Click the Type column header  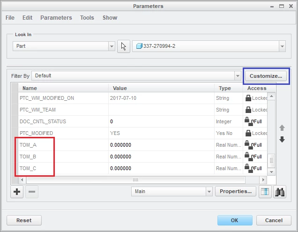pyautogui.click(x=229, y=88)
